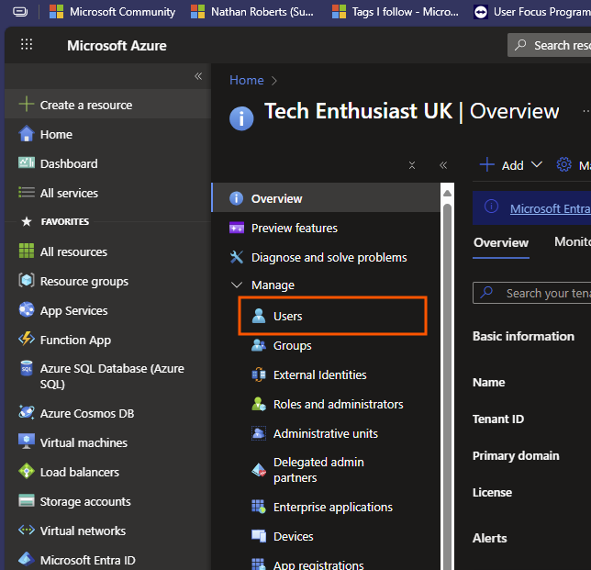Click the Diagnose and solve problems icon

[237, 257]
